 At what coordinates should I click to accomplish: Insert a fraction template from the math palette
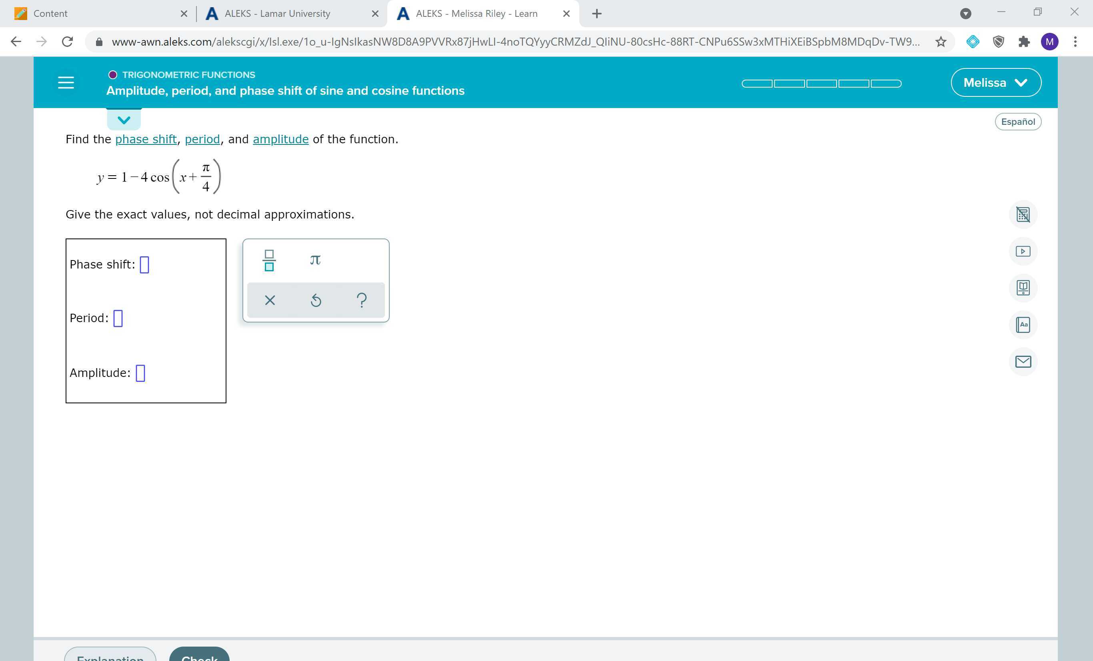click(269, 260)
